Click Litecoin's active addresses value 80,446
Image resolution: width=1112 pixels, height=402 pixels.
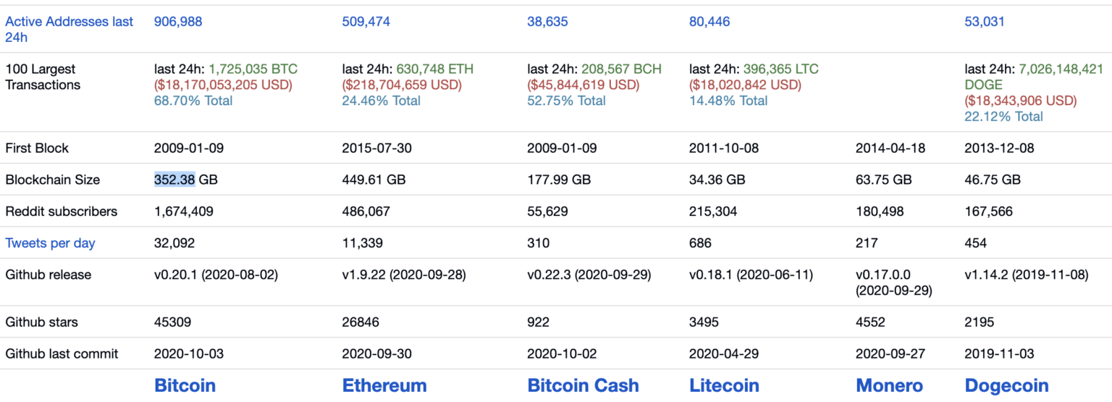pos(709,22)
